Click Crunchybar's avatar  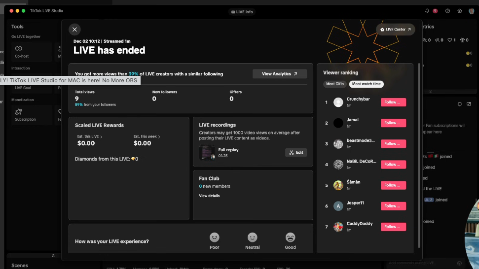pyautogui.click(x=338, y=102)
